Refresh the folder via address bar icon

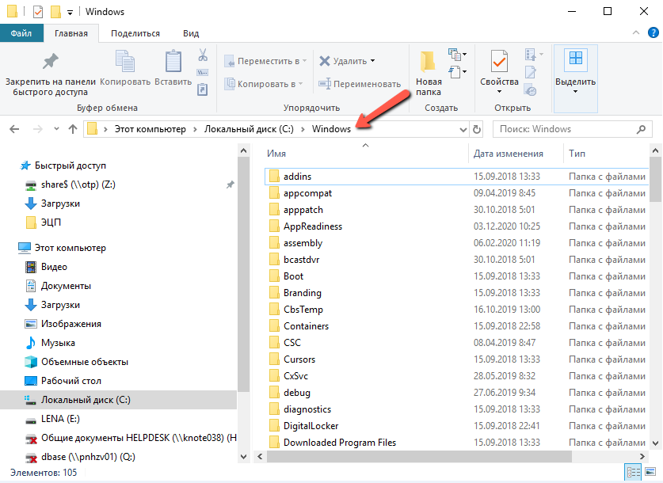[x=476, y=129]
